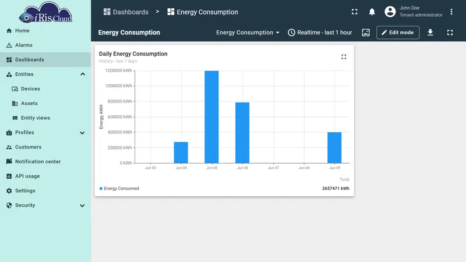Click the dashboard image export icon
The image size is (466, 262).
click(x=366, y=33)
